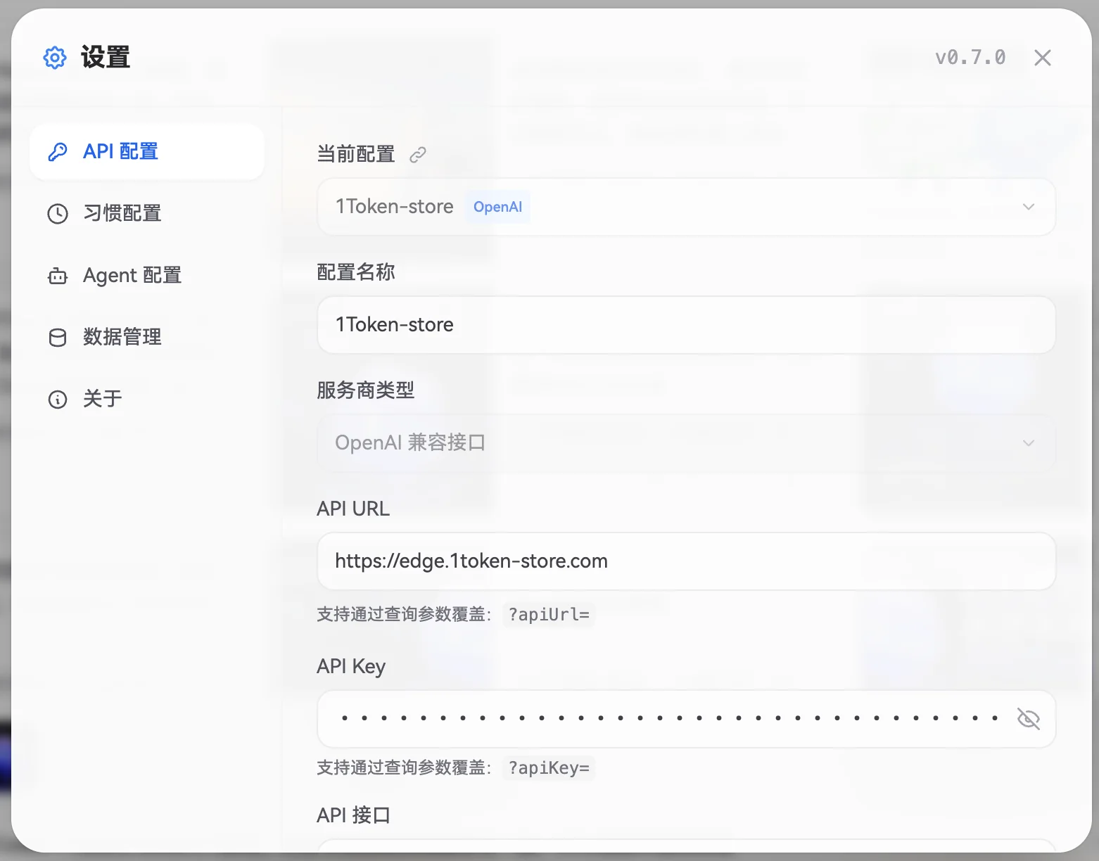Click the ?apiKey= parameter hint
Screen dimensions: 1099x861
(x=549, y=768)
